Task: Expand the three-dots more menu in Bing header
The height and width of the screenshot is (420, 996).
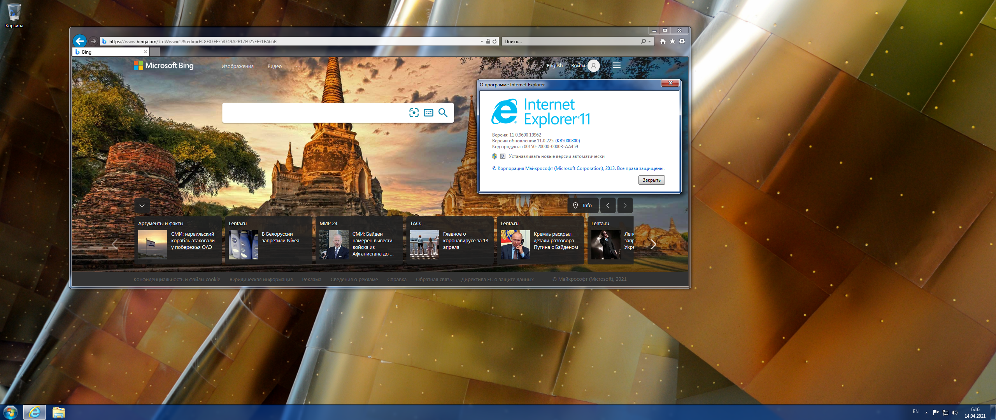Action: pos(299,66)
